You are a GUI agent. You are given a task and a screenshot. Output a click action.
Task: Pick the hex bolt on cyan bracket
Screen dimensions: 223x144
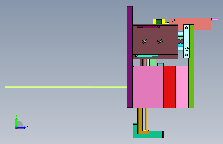click(186, 49)
